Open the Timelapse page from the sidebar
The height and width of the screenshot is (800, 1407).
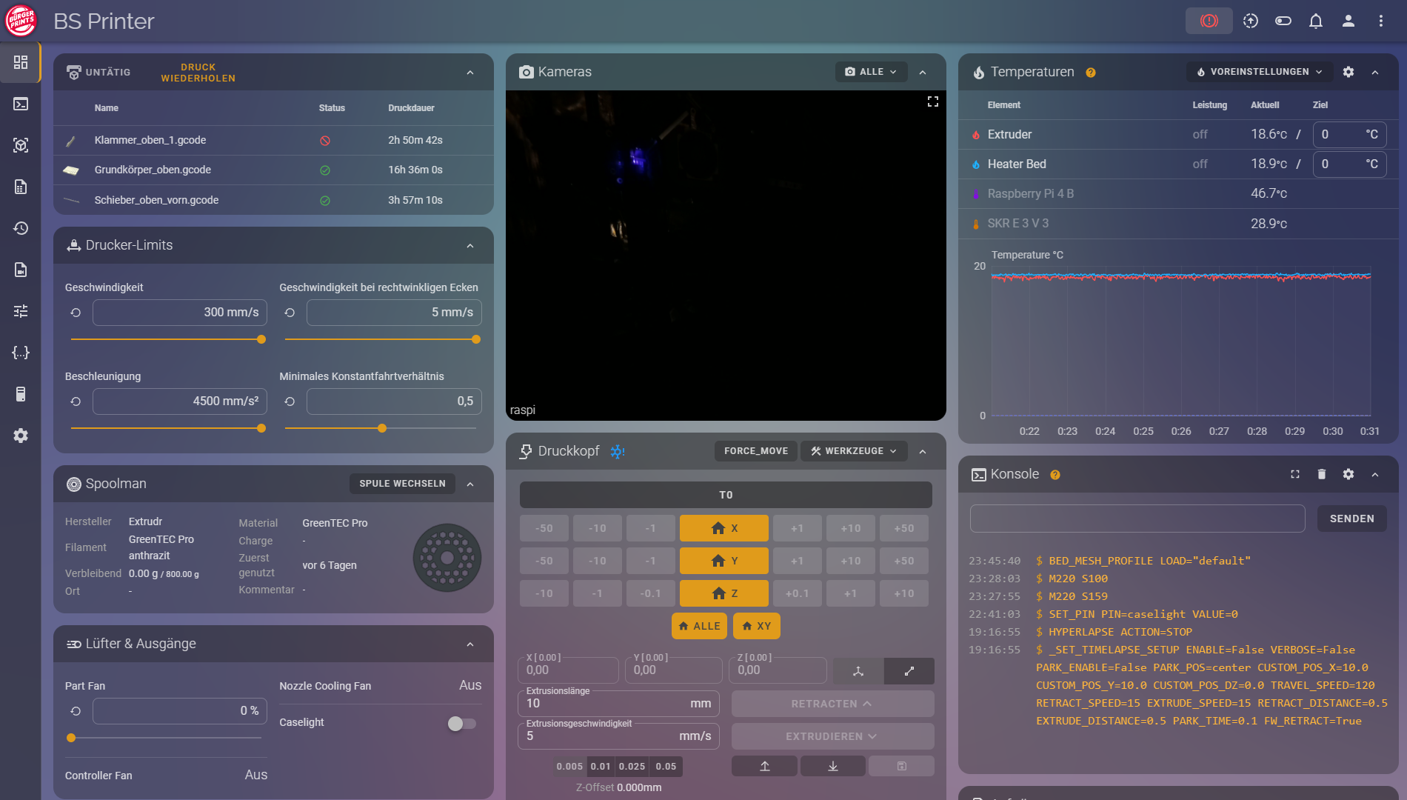[x=20, y=270]
